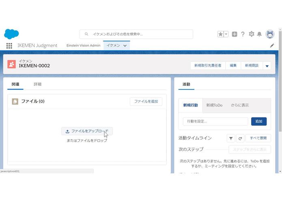Expand the イケメン tab chevron
The height and width of the screenshot is (201, 282).
[x=125, y=46]
